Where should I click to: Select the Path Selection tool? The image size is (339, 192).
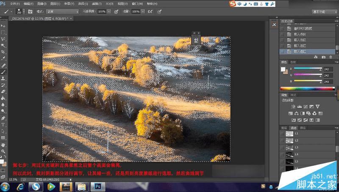pos(3,131)
